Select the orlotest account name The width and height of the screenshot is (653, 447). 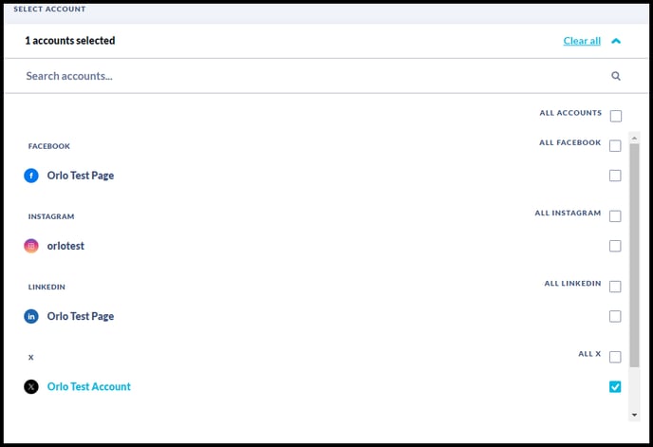[x=65, y=246]
